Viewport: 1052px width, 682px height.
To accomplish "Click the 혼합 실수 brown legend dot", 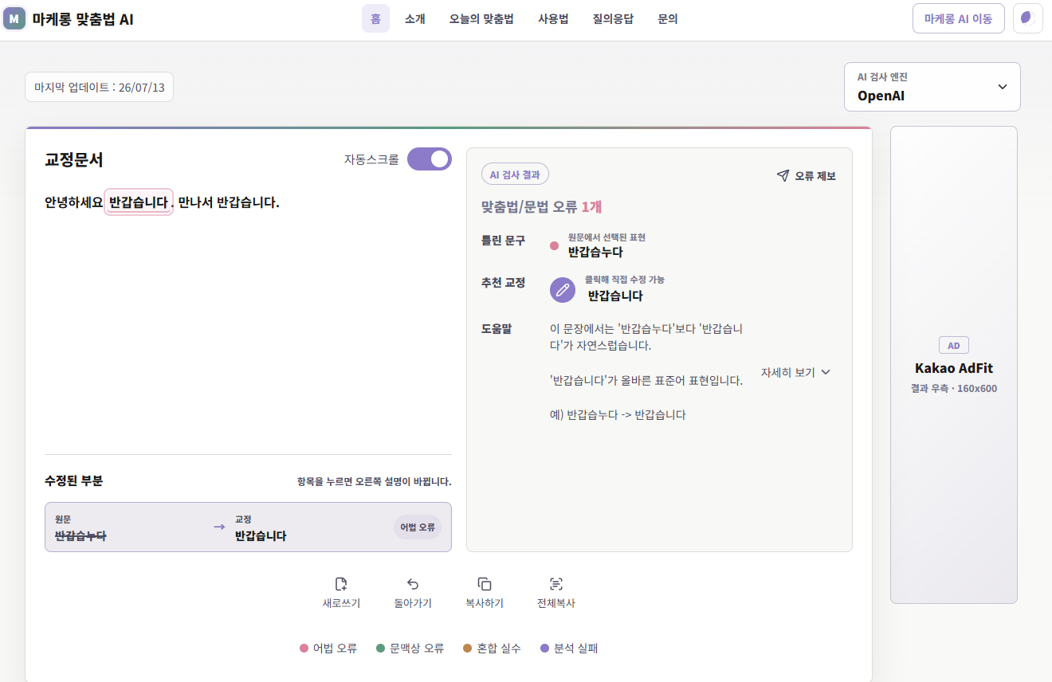I will pos(468,649).
